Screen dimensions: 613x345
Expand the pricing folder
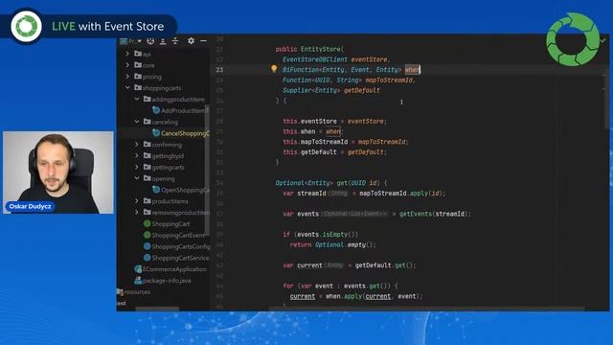127,77
